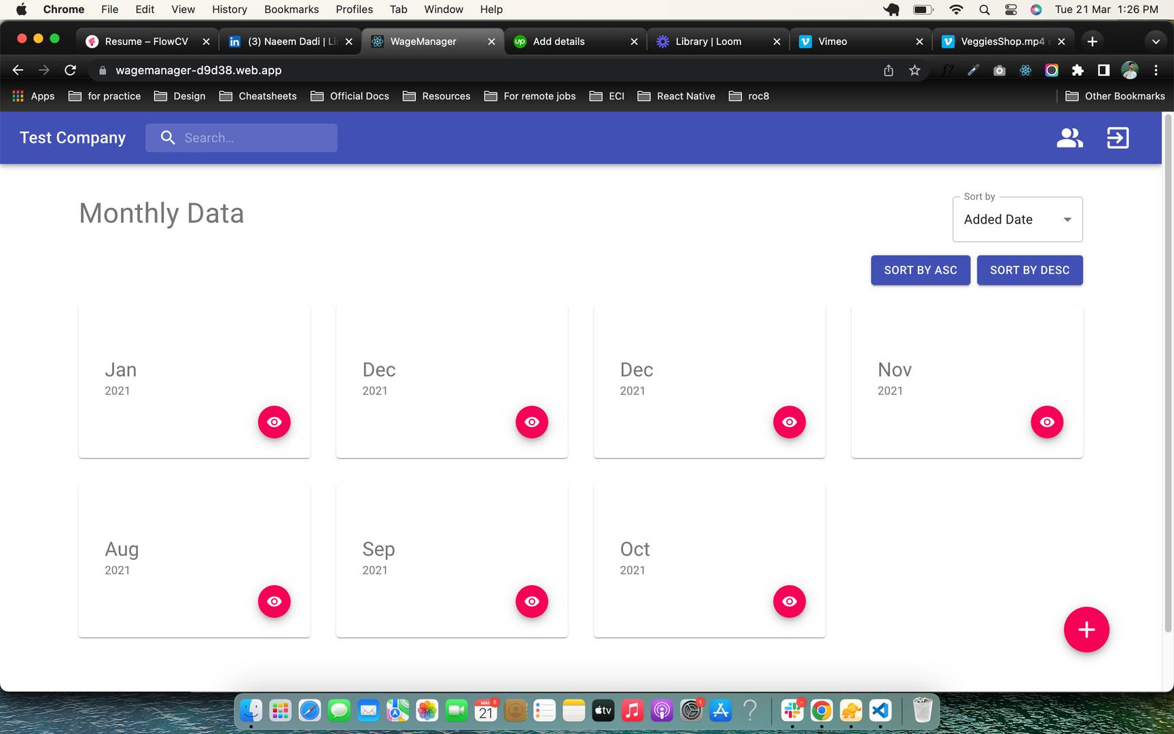This screenshot has height=734, width=1174.
Task: Switch to the Library | Loom tab
Action: (x=708, y=41)
